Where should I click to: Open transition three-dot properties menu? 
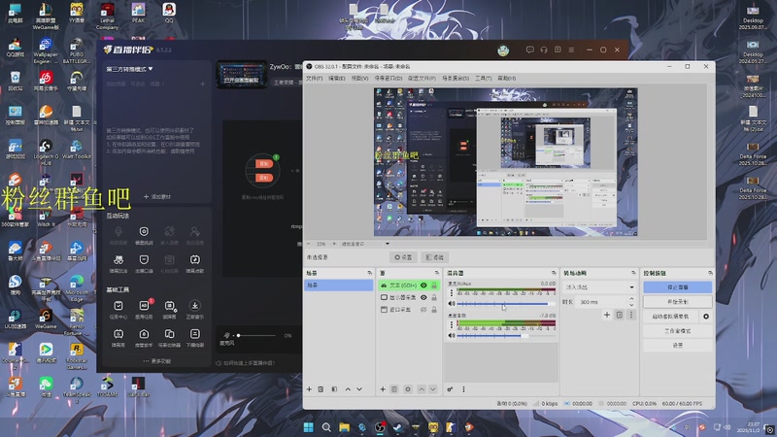(x=630, y=315)
